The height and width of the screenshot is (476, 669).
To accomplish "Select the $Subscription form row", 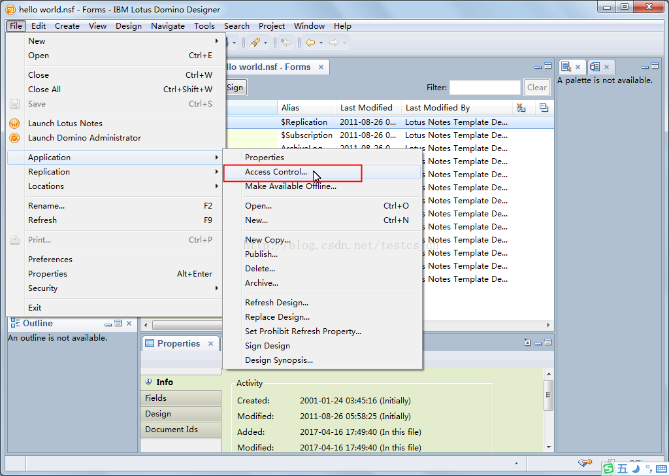I will [x=389, y=135].
